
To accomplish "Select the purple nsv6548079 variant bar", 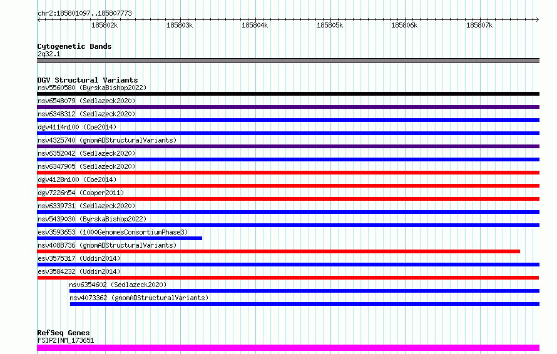I will [x=288, y=107].
